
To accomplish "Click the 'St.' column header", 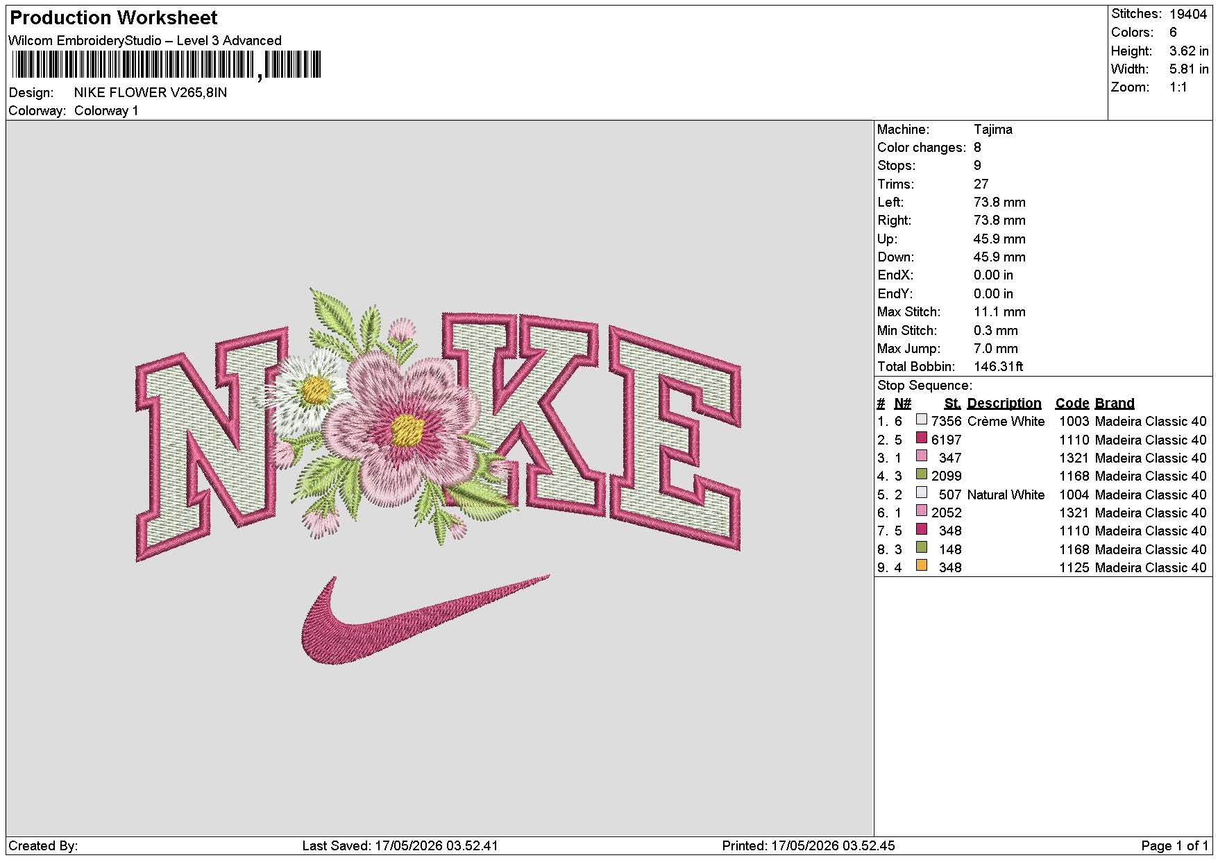I will click(952, 404).
